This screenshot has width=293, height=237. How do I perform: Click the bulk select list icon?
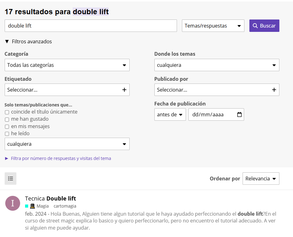(11, 179)
